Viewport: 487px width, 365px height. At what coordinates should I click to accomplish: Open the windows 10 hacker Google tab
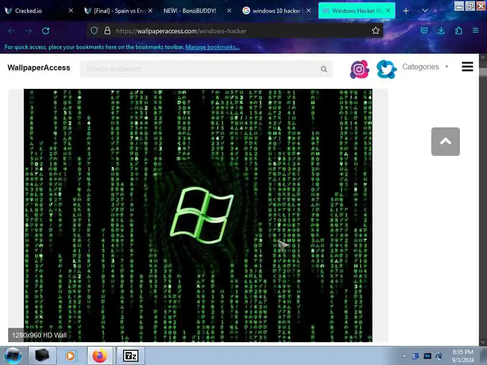[x=276, y=11]
